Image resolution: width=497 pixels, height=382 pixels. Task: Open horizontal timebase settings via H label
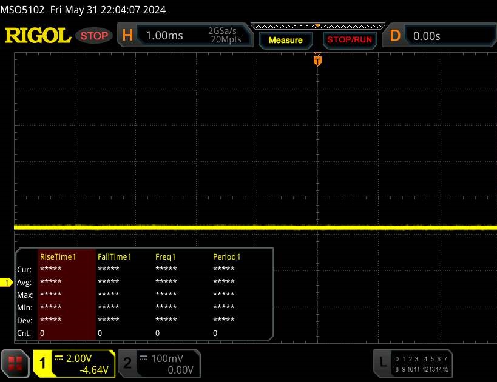point(127,35)
